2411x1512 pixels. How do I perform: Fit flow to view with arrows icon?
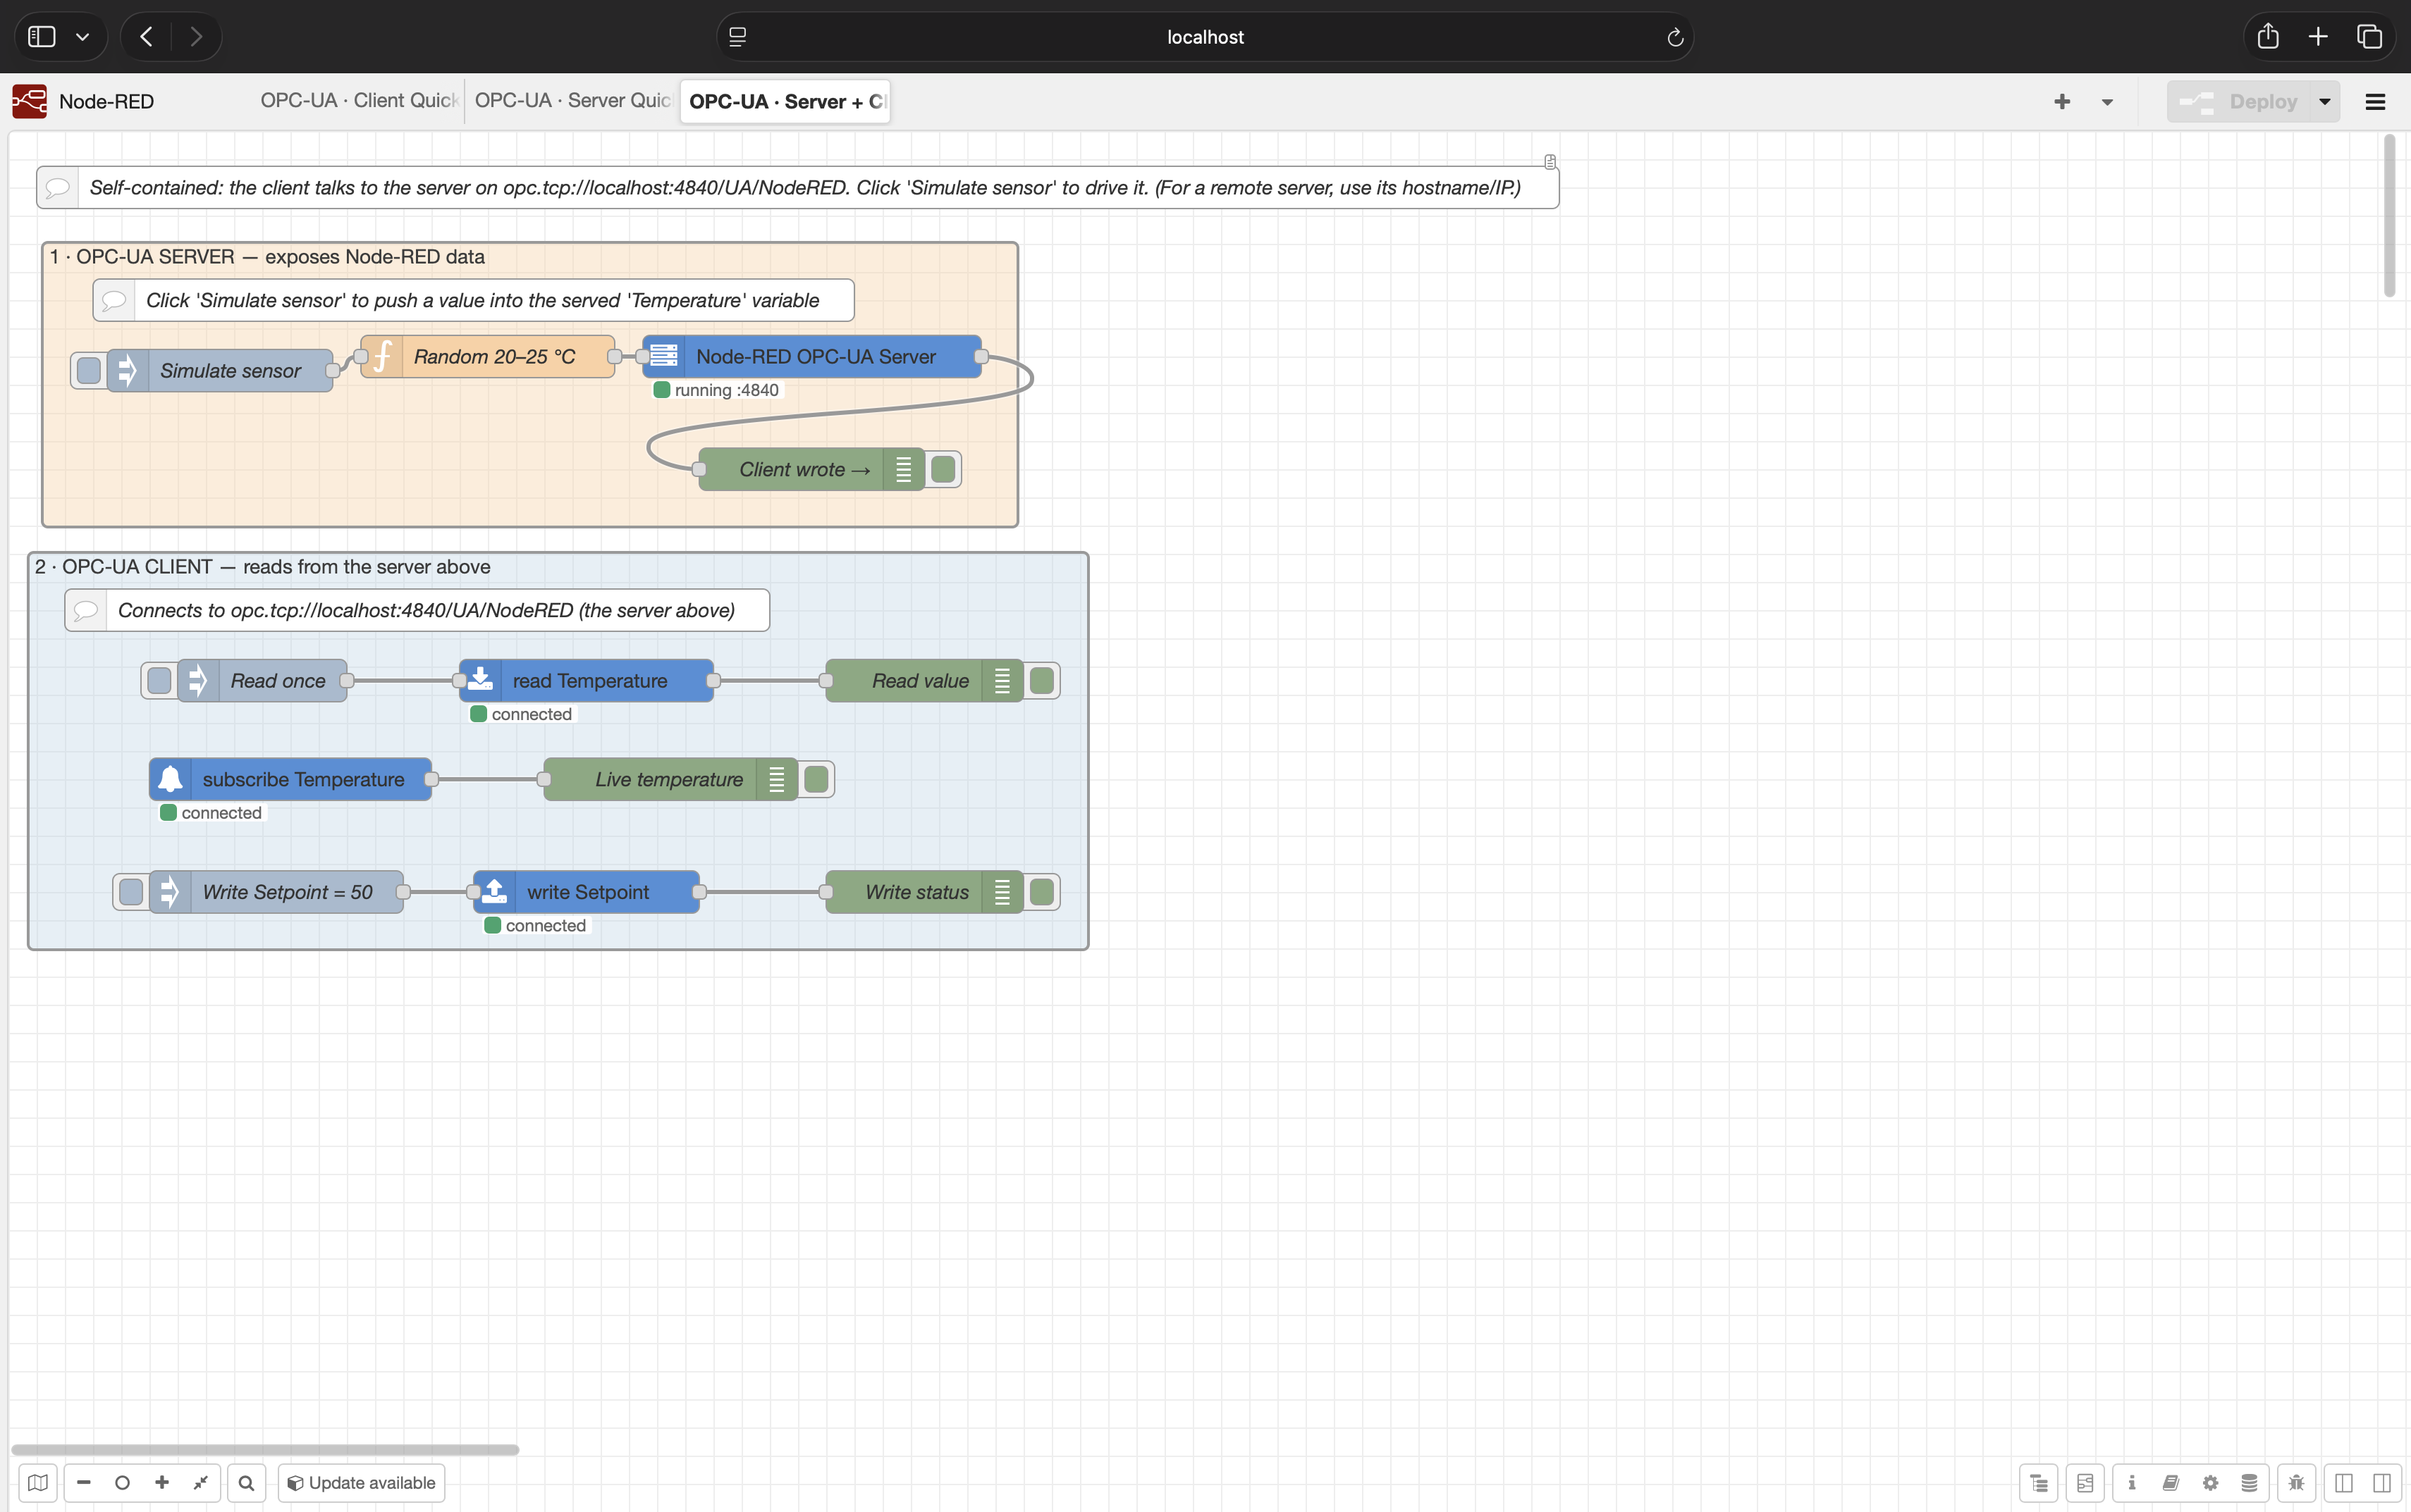(200, 1482)
